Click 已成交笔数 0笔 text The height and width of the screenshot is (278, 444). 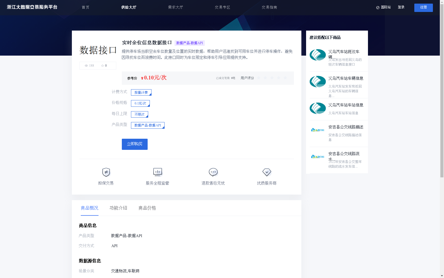[x=226, y=78]
